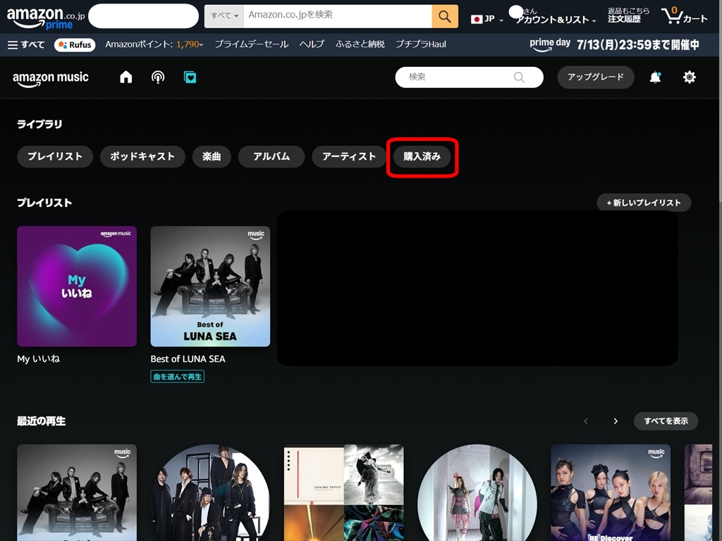Open My いいね playlist title text

pos(38,359)
